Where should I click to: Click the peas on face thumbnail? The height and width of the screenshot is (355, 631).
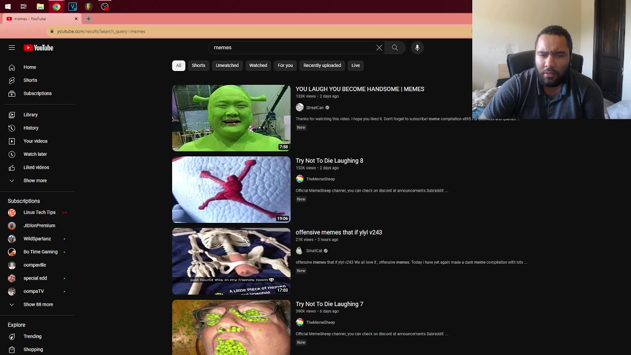231,327
